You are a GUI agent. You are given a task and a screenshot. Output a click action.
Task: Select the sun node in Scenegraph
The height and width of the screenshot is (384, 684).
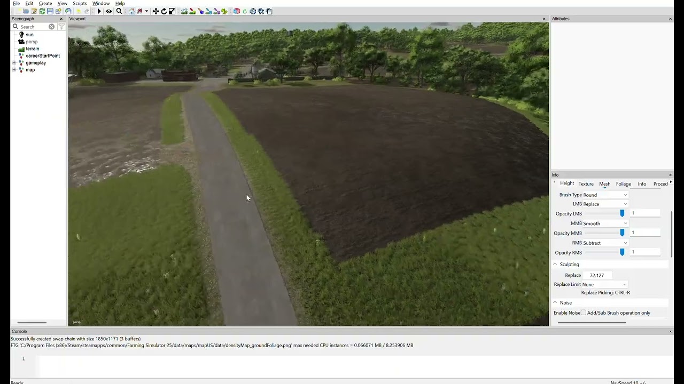[x=29, y=35]
